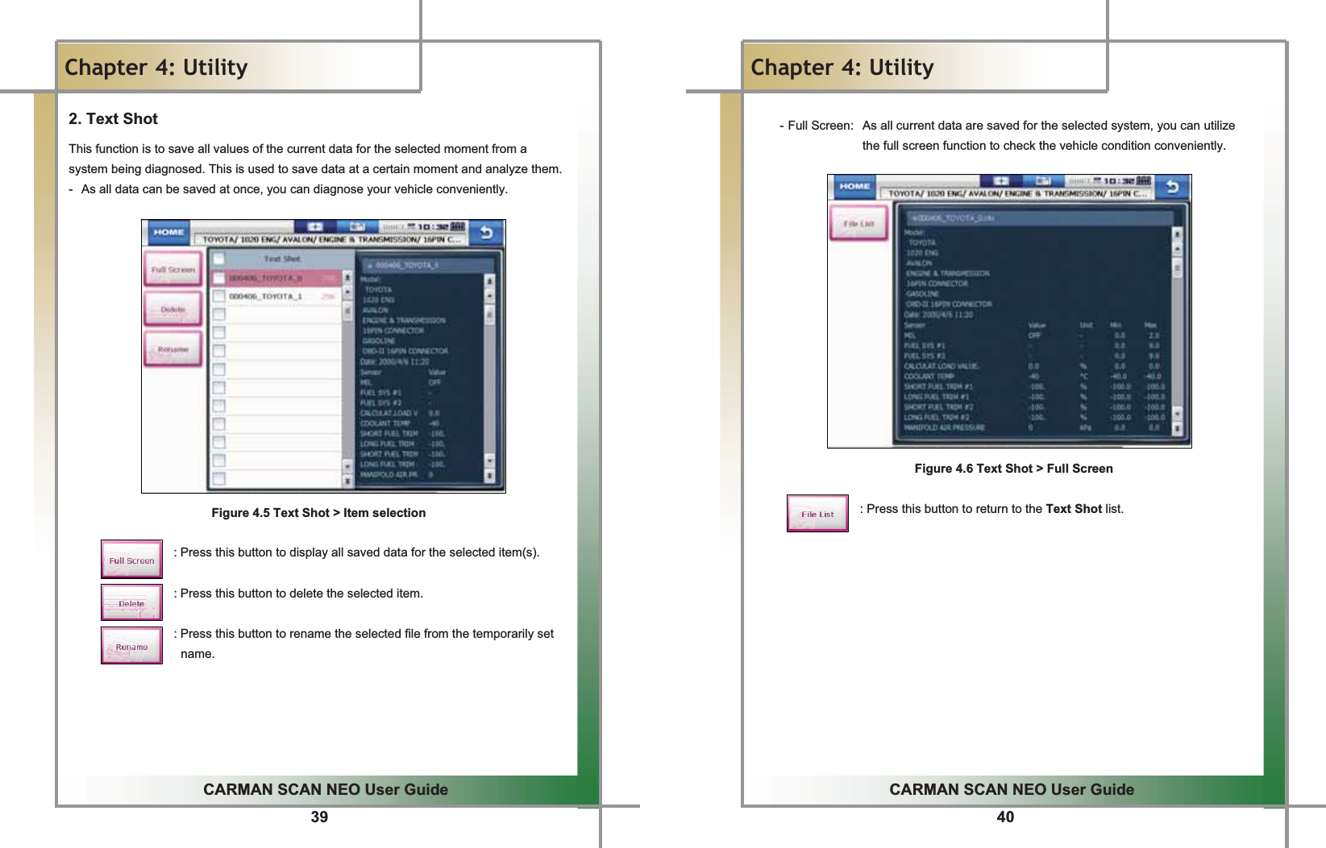Check the checkbox for 000406_TOYOTA_1
Screen dimensions: 1326x848
(x=218, y=296)
